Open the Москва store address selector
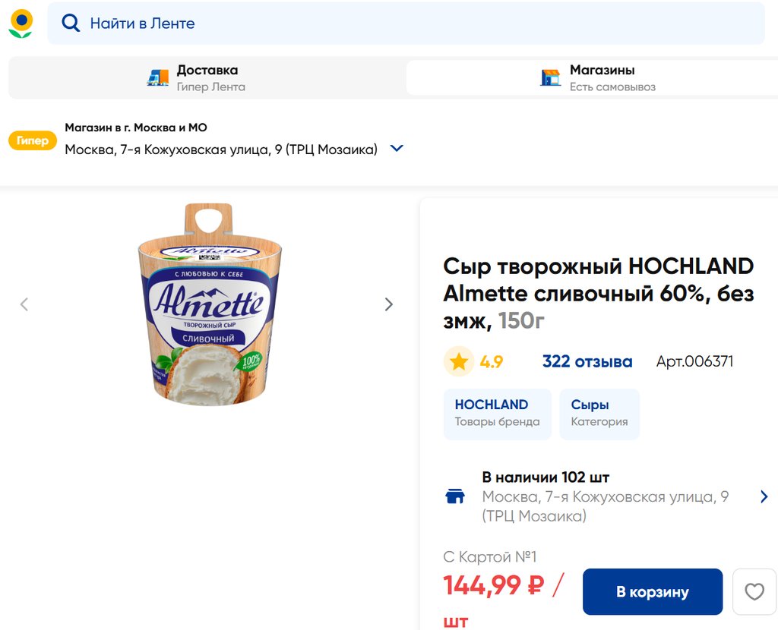Image resolution: width=778 pixels, height=630 pixels. [x=221, y=150]
